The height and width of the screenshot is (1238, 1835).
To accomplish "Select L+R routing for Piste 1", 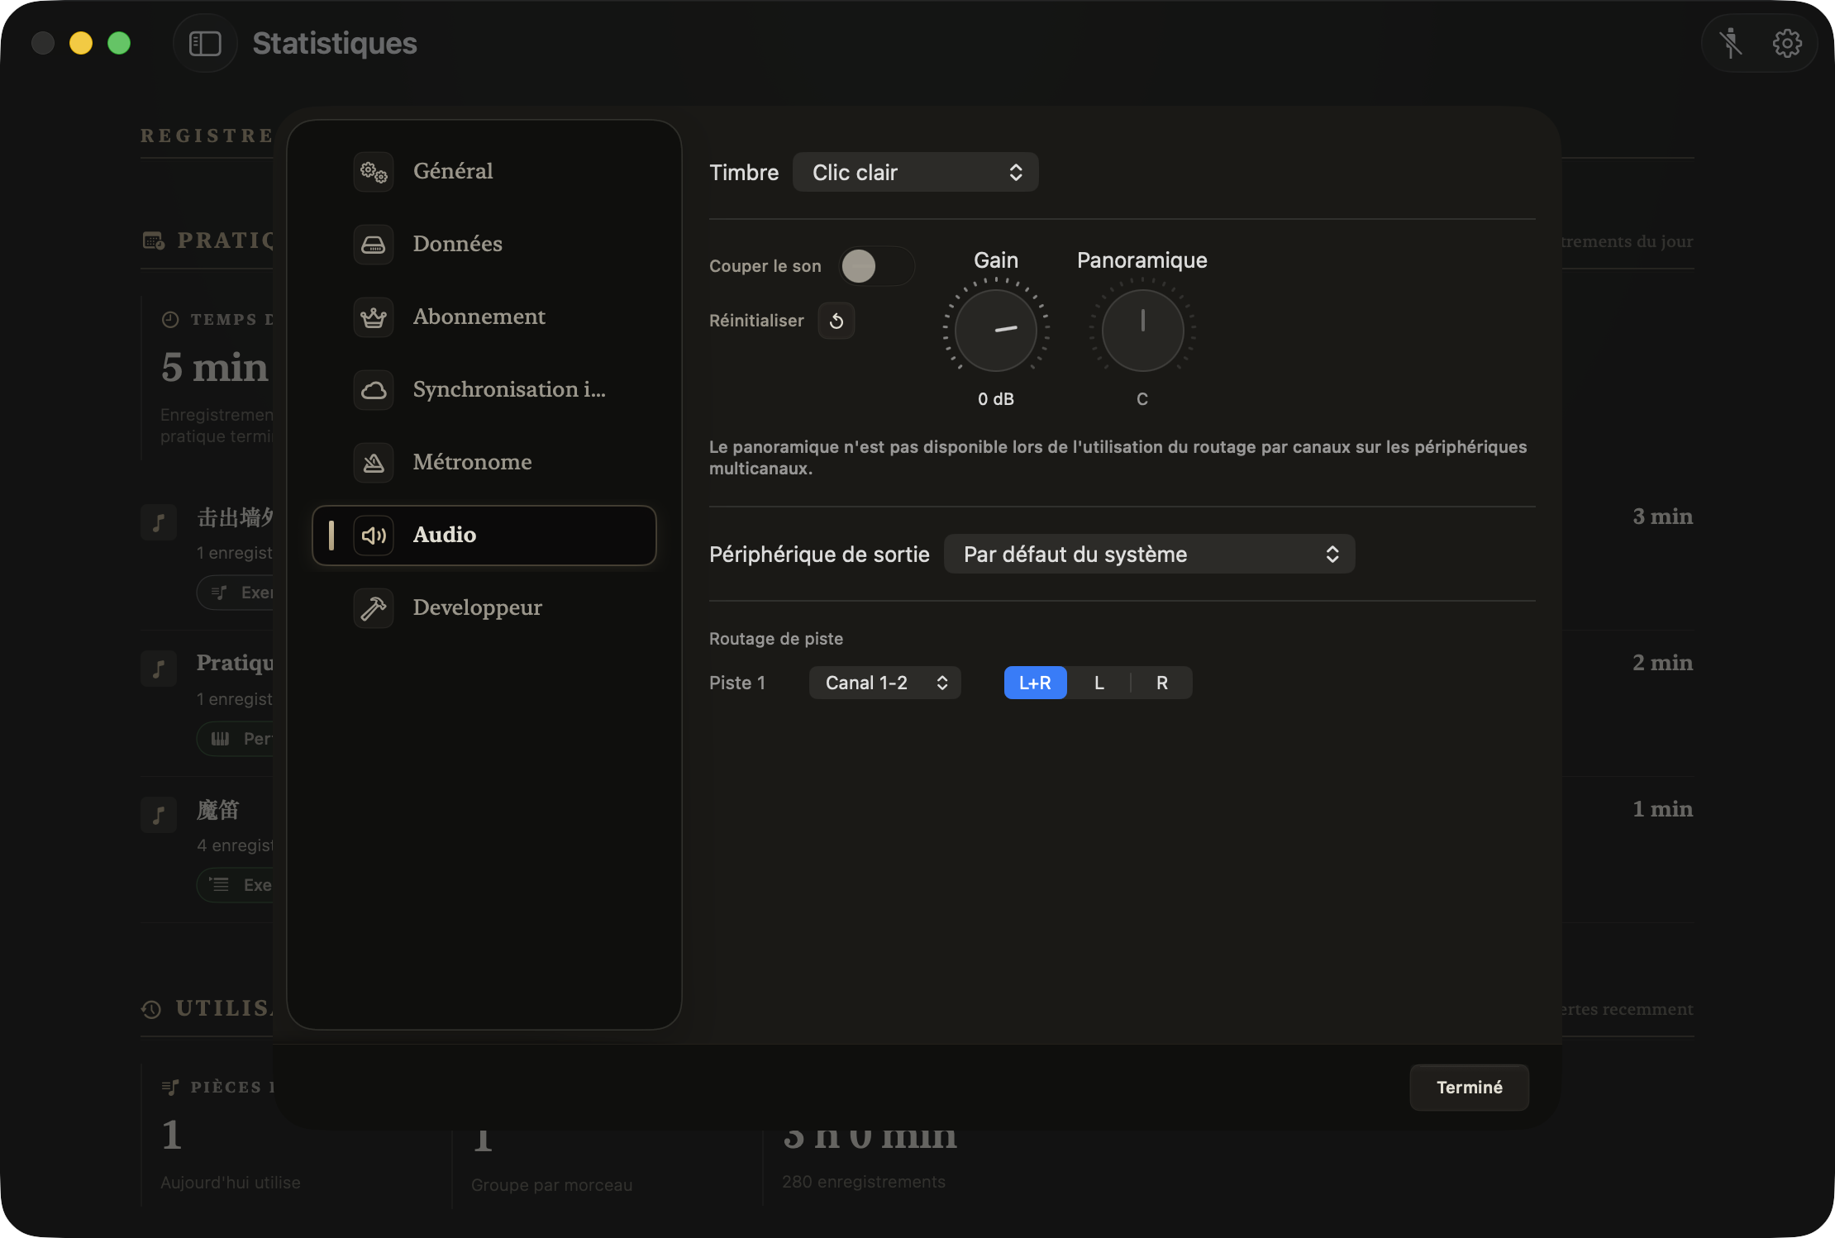I will click(x=1035, y=683).
